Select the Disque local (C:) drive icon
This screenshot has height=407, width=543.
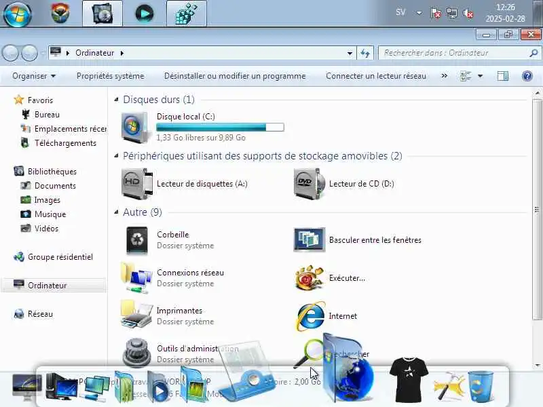point(135,127)
